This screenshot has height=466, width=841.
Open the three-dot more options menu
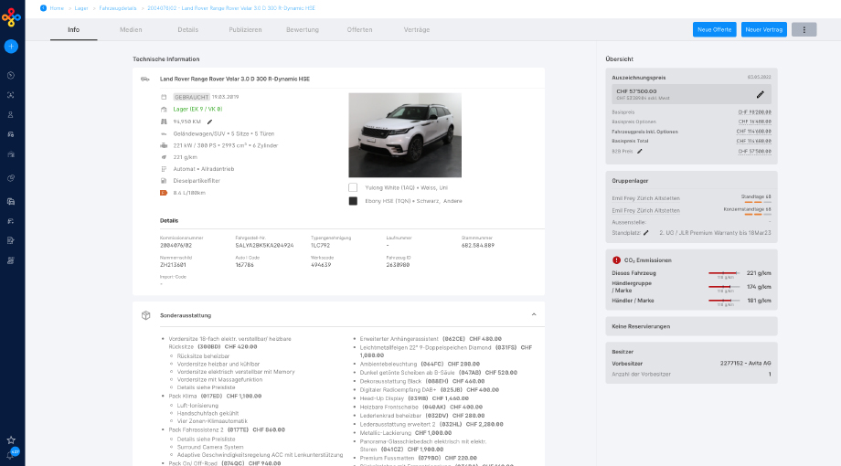804,29
